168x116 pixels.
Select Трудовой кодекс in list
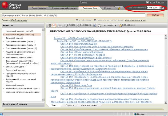click(14, 38)
